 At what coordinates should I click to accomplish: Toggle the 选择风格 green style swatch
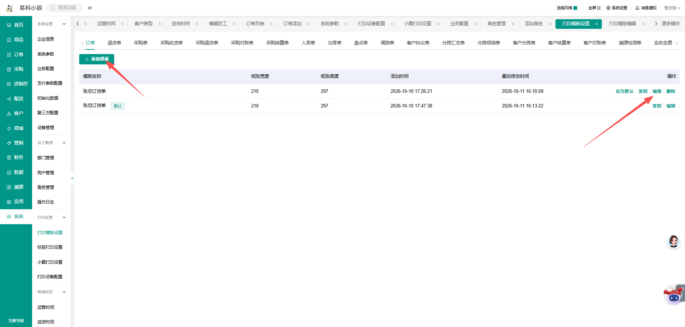pyautogui.click(x=575, y=8)
